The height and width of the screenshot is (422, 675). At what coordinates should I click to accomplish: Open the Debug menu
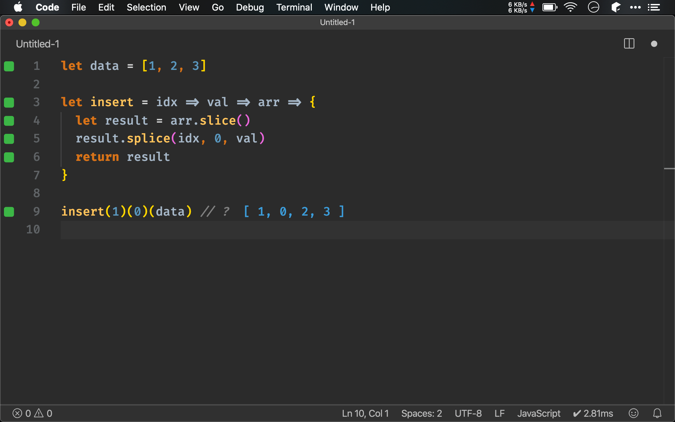click(250, 7)
